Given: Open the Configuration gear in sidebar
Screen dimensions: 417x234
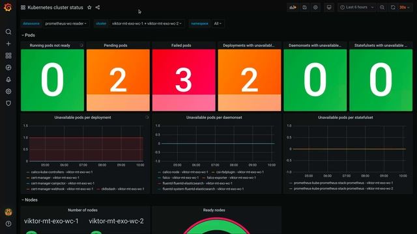Looking at the screenshot, I should pos(8,91).
